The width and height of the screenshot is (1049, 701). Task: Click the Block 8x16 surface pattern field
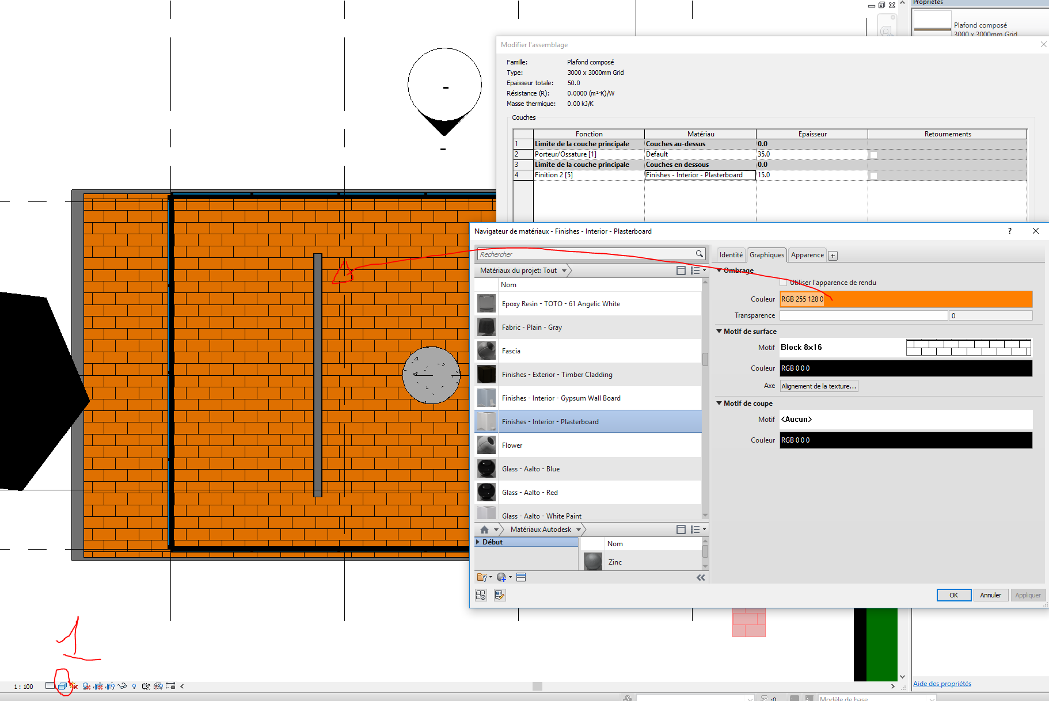[906, 347]
